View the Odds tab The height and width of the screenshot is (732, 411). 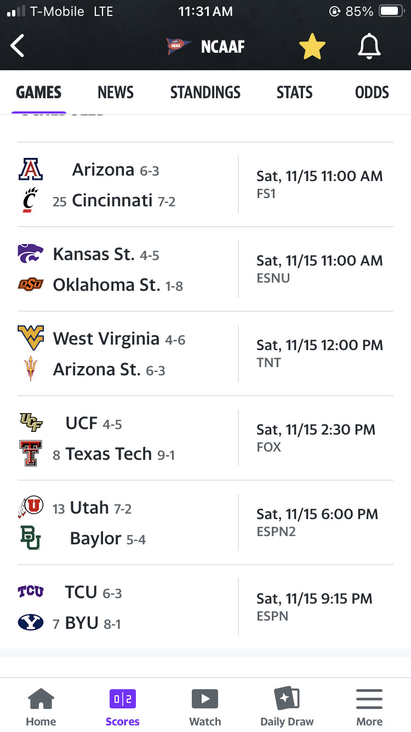(x=372, y=92)
